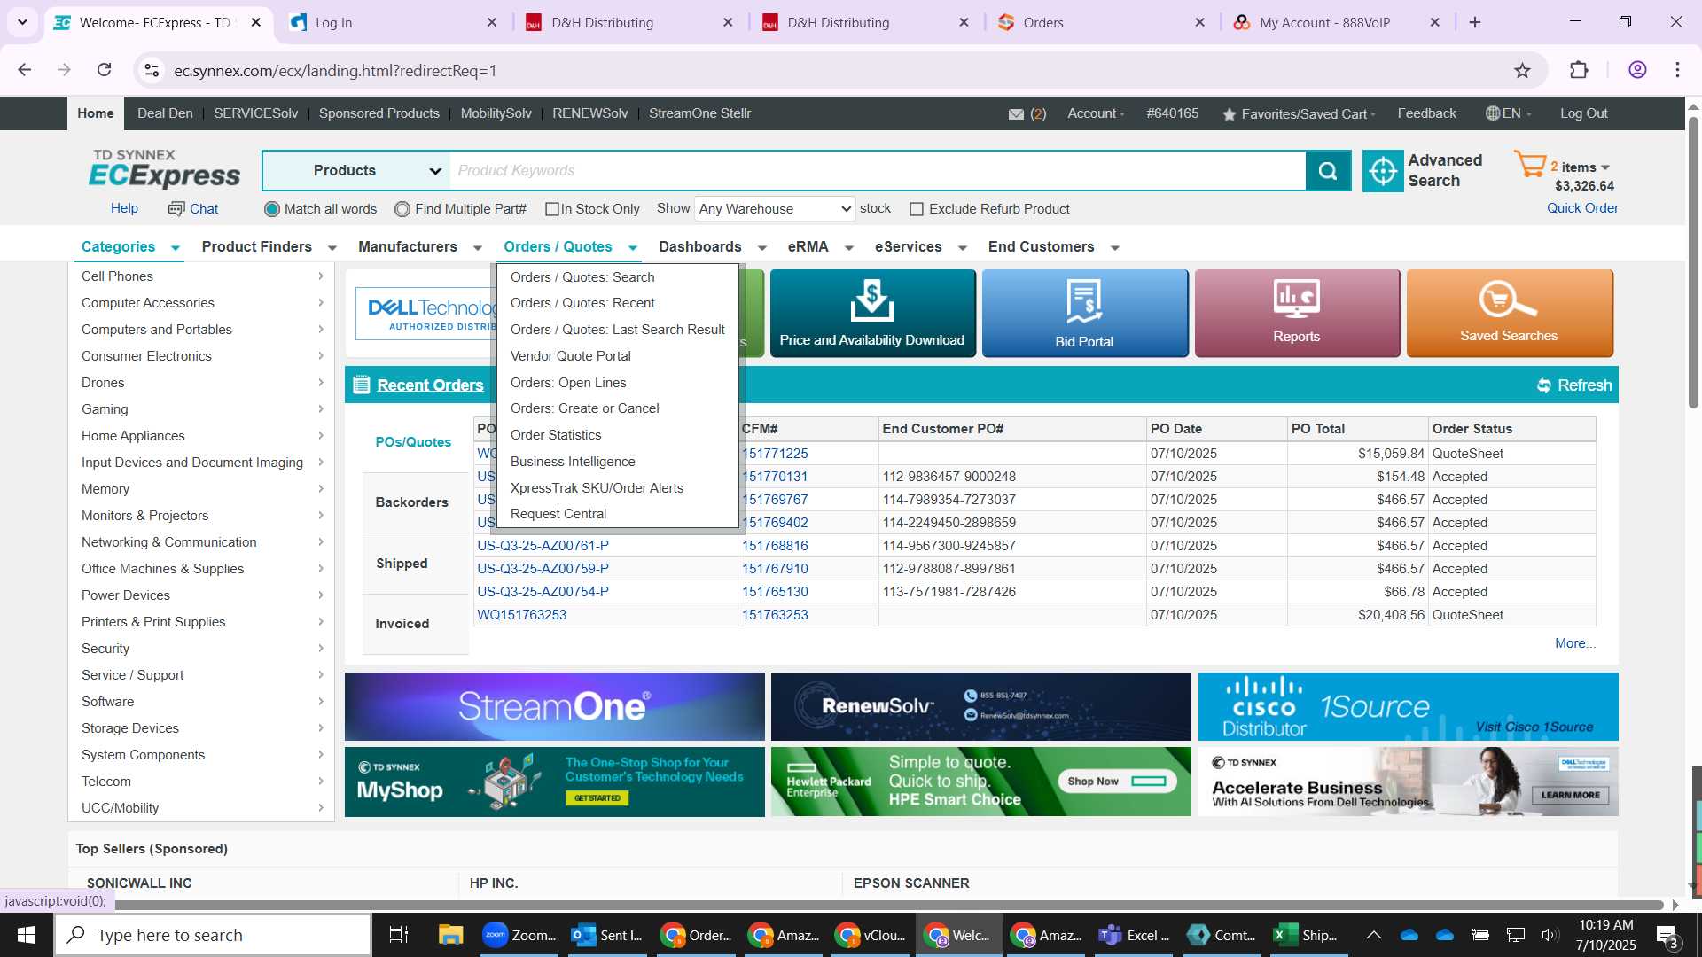Open the Windows Start menu
1702x957 pixels.
[x=26, y=935]
